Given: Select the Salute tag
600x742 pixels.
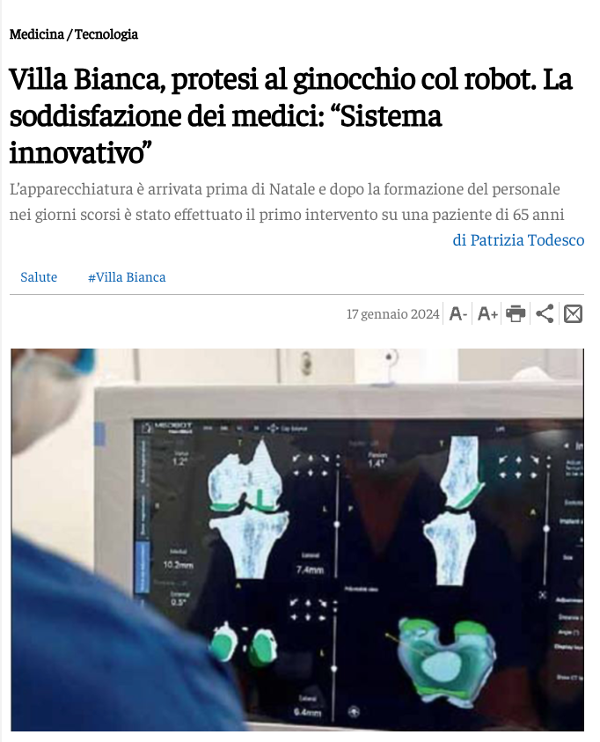Looking at the screenshot, I should 39,277.
